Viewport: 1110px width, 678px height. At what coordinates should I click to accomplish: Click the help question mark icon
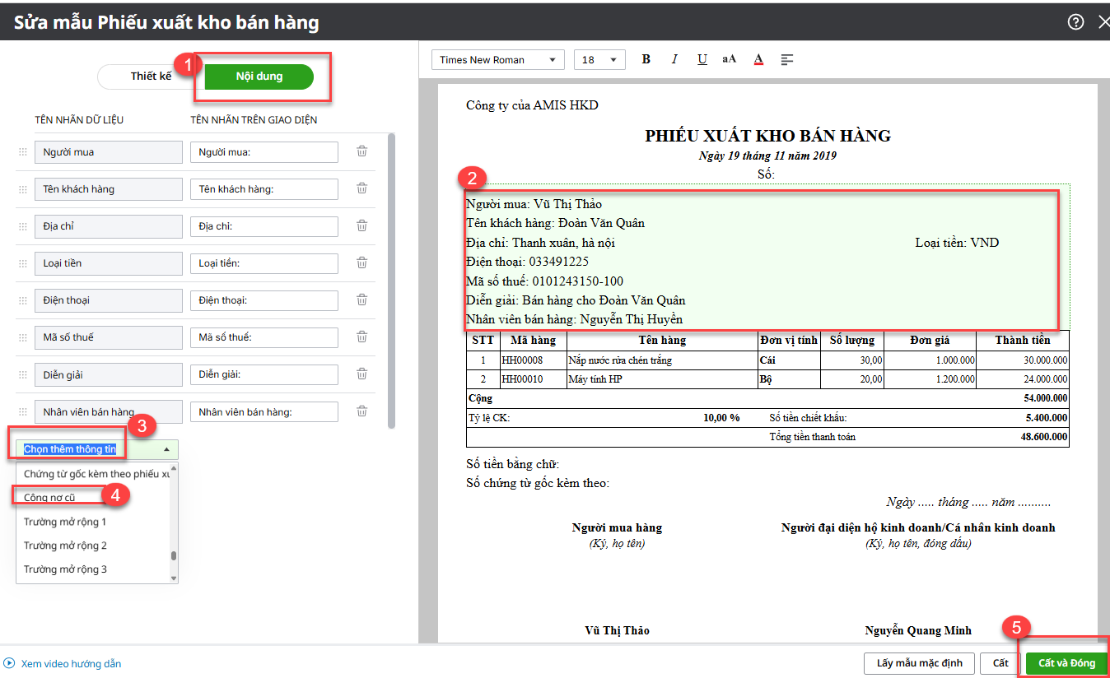pyautogui.click(x=1075, y=22)
